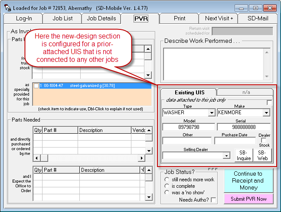Choose 'was a no show' option
This screenshot has width=281, height=212.
(x=167, y=193)
